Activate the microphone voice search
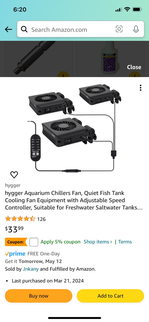149x322 pixels. (136, 29)
